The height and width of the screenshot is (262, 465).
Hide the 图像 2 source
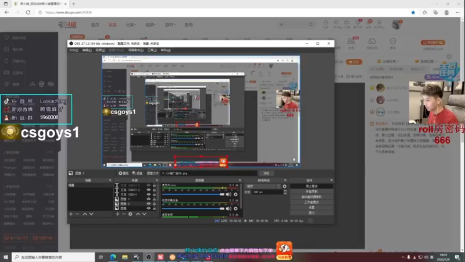click(x=149, y=204)
